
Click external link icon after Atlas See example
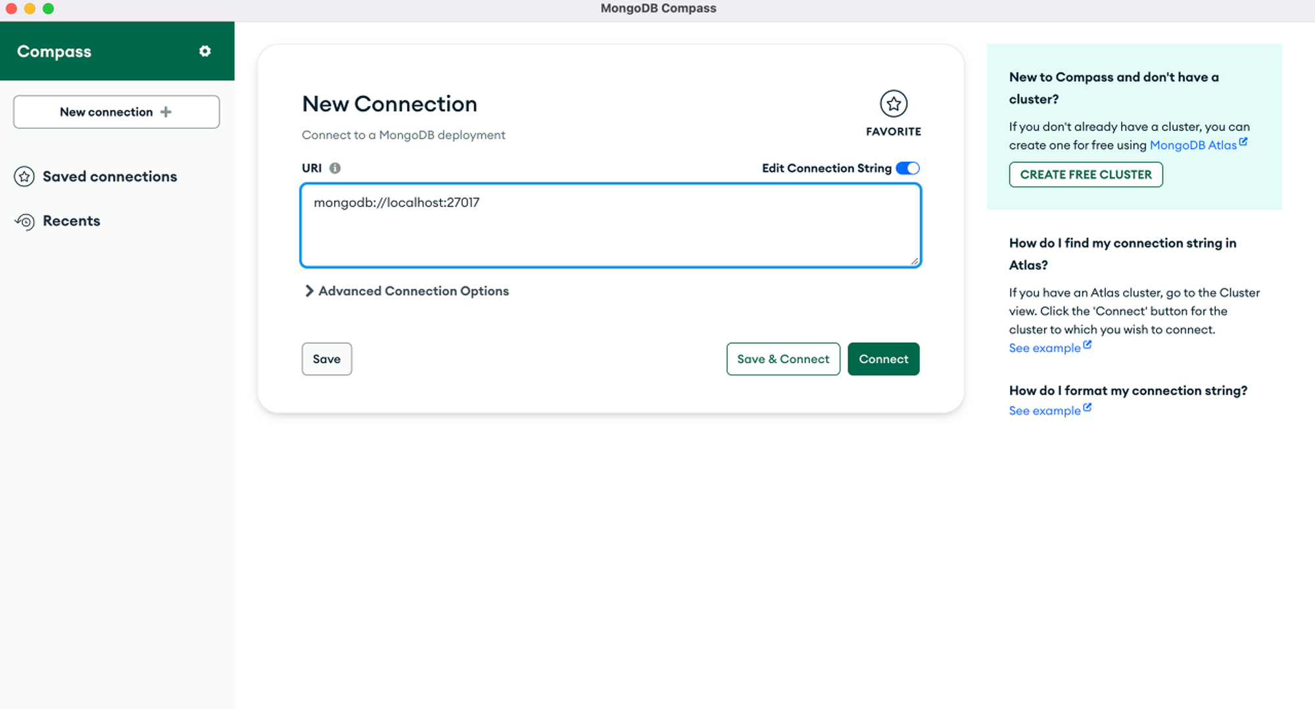[x=1088, y=345]
